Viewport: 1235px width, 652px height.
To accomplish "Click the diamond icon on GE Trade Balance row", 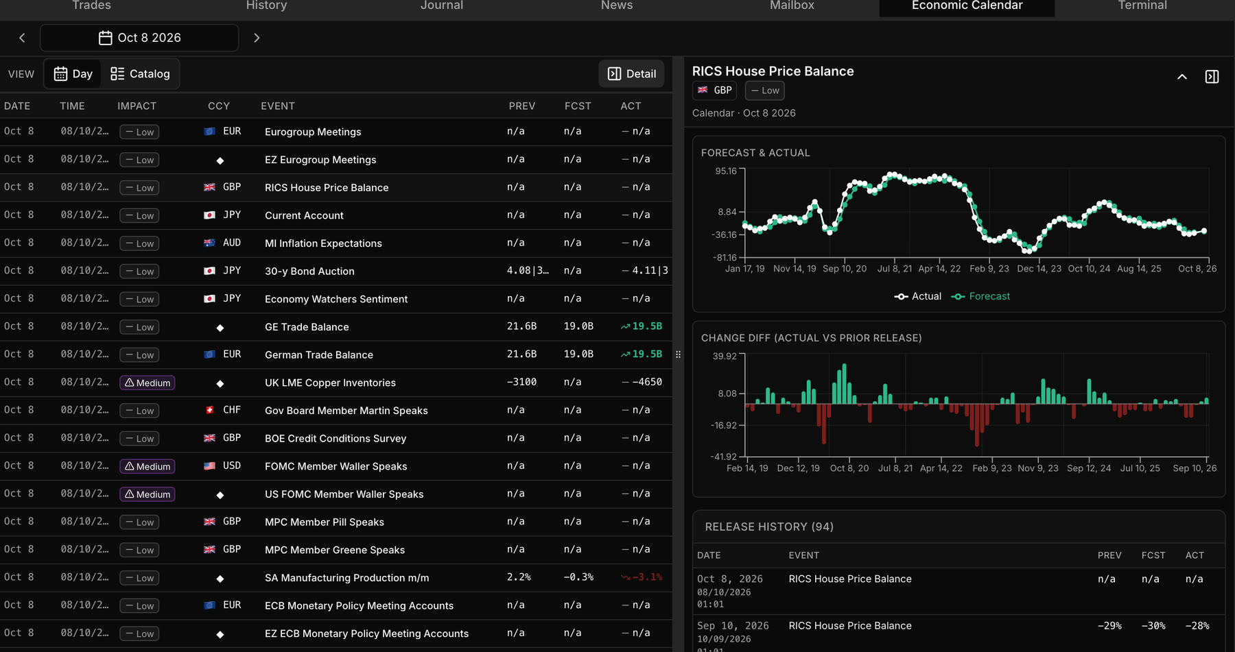I will coord(220,328).
